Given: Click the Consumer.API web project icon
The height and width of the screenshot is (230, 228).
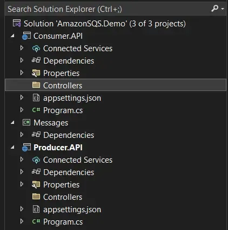Looking at the screenshot, I should click(x=26, y=36).
